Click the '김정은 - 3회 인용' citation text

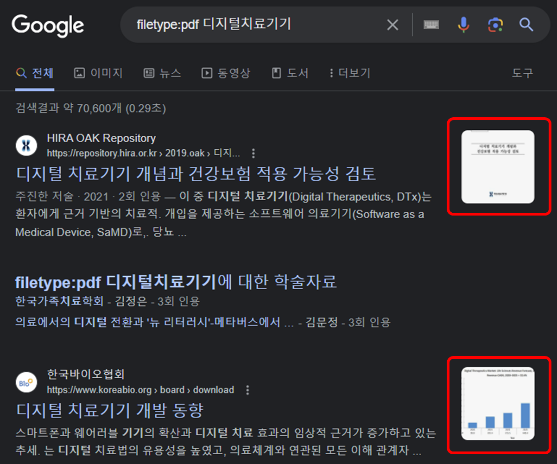pyautogui.click(x=157, y=302)
